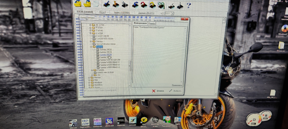Viewport: 288px width, 129px height.
Task: Click the second yellow folder toolbar icon
Action: [x=87, y=4]
